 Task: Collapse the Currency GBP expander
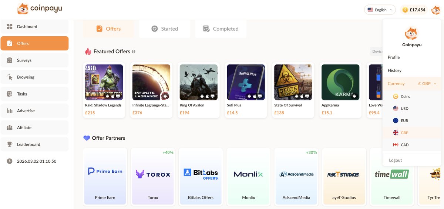(x=412, y=83)
